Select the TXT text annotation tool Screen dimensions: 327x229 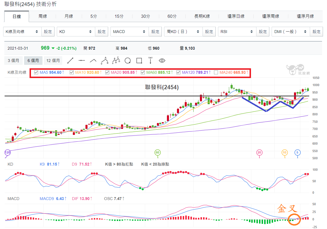point(150,60)
